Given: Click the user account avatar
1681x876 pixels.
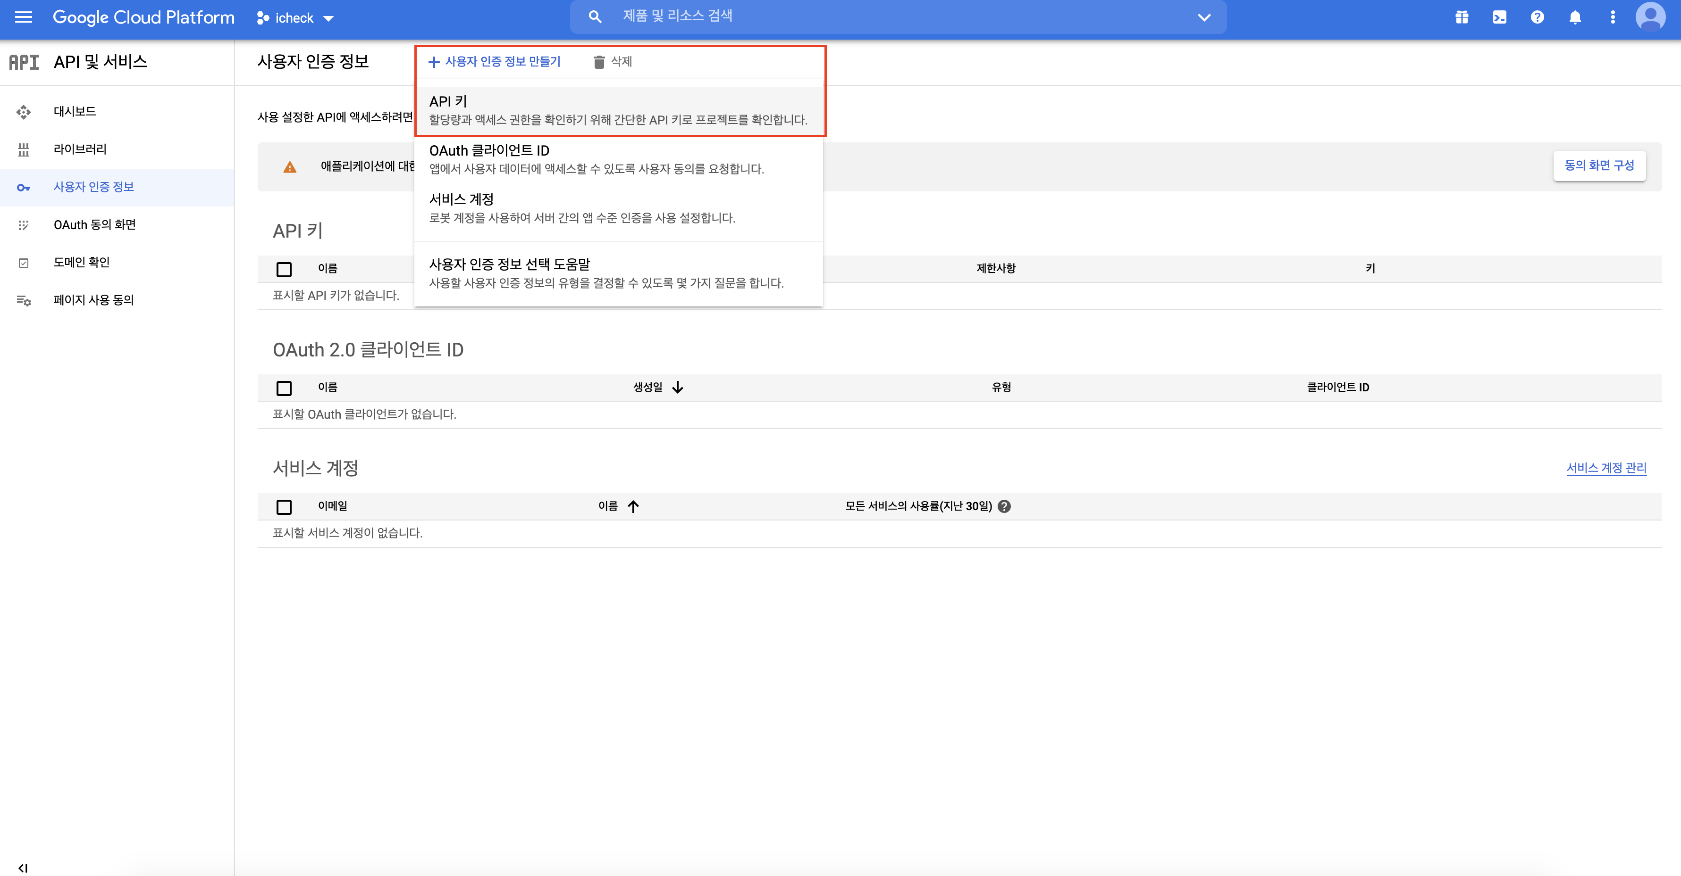Looking at the screenshot, I should (x=1650, y=17).
